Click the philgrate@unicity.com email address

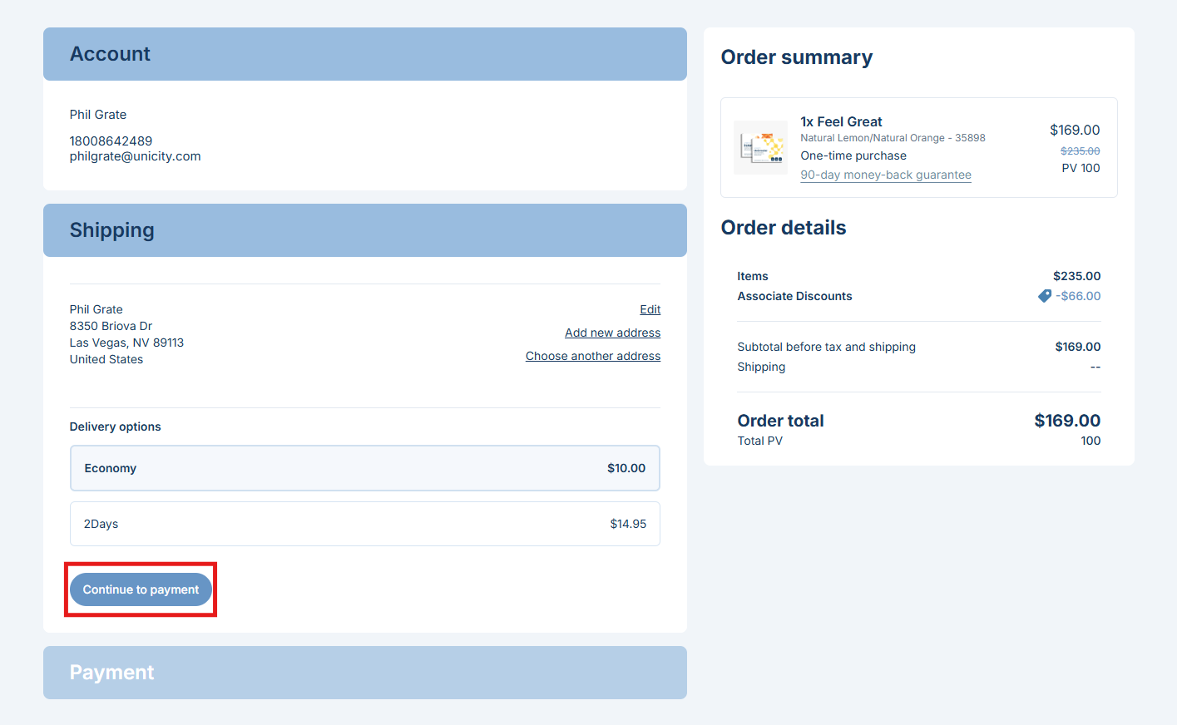click(135, 156)
